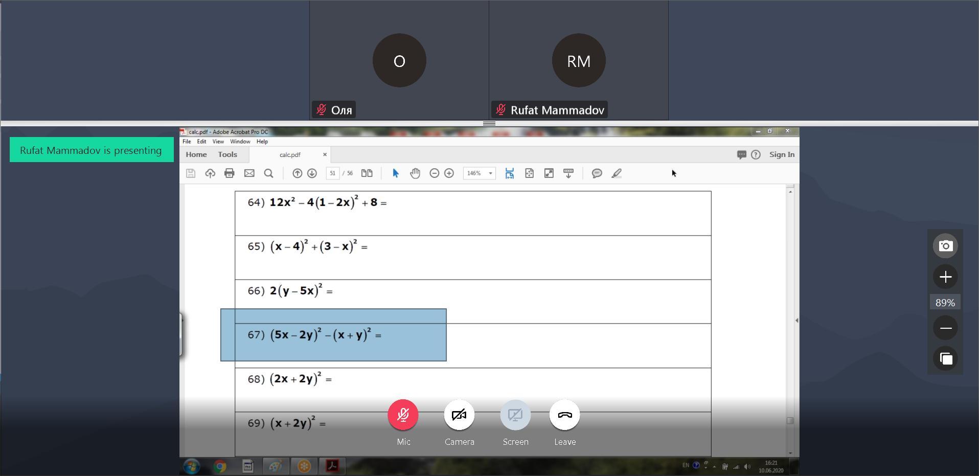Zoom in with the plus button
Image resolution: width=979 pixels, height=476 pixels.
point(945,277)
